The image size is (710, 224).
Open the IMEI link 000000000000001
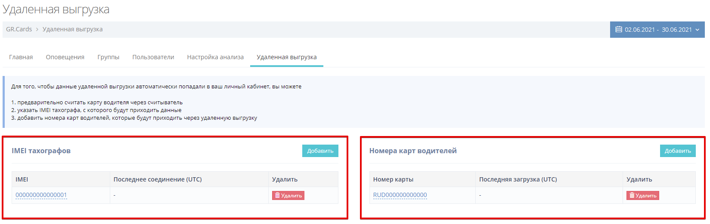(x=41, y=195)
